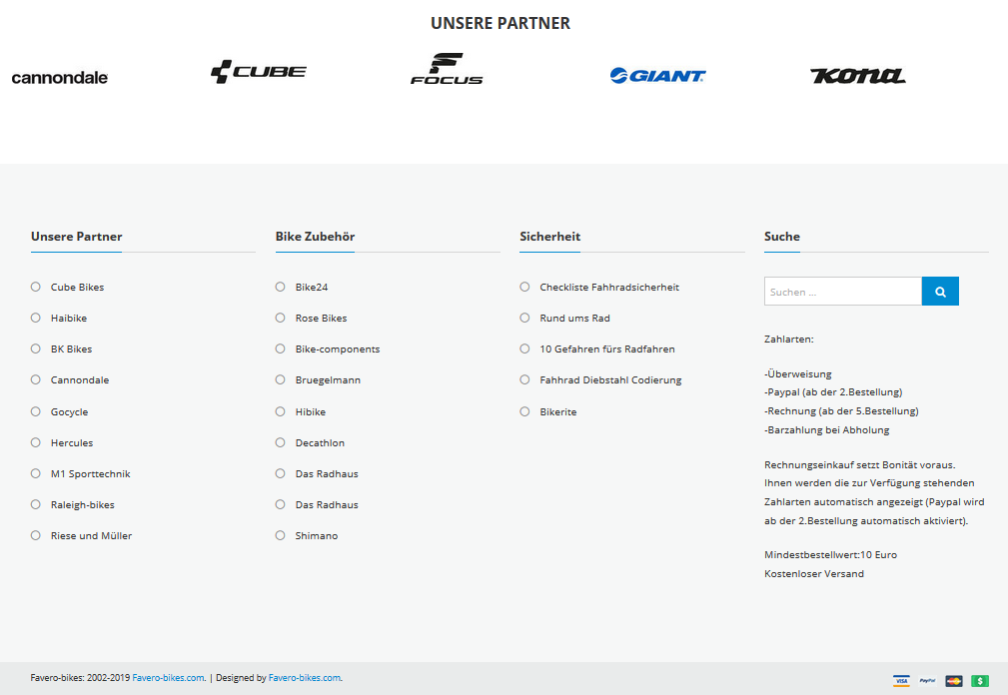Click the blue magnifier search button
This screenshot has height=695, width=1008.
[940, 292]
